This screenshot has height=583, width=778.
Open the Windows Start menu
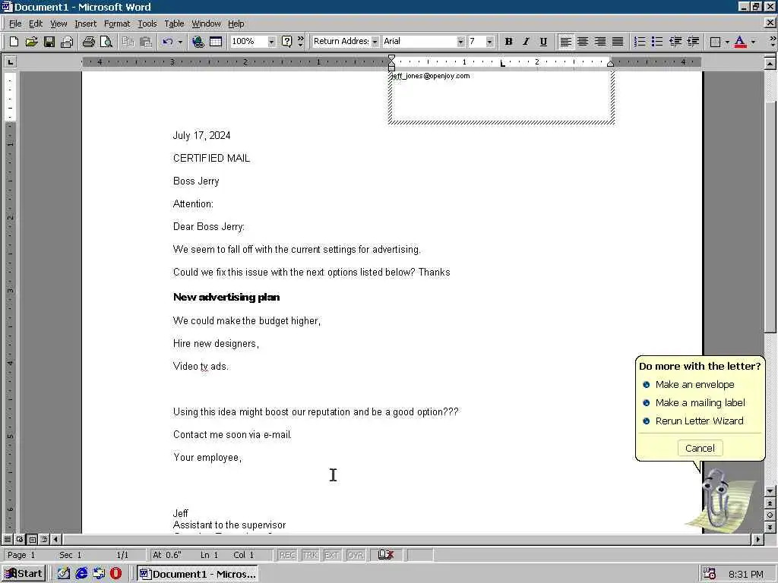(x=24, y=574)
